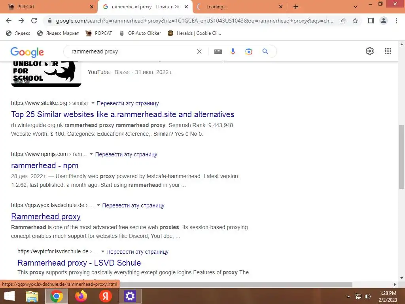
Task: Click the site security lock icon
Action: click(x=50, y=21)
